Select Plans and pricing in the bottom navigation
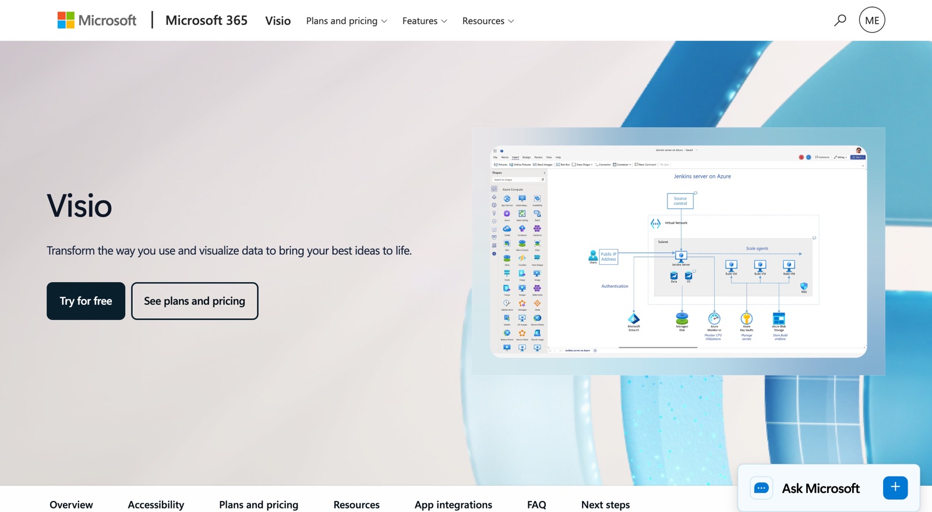 click(259, 504)
